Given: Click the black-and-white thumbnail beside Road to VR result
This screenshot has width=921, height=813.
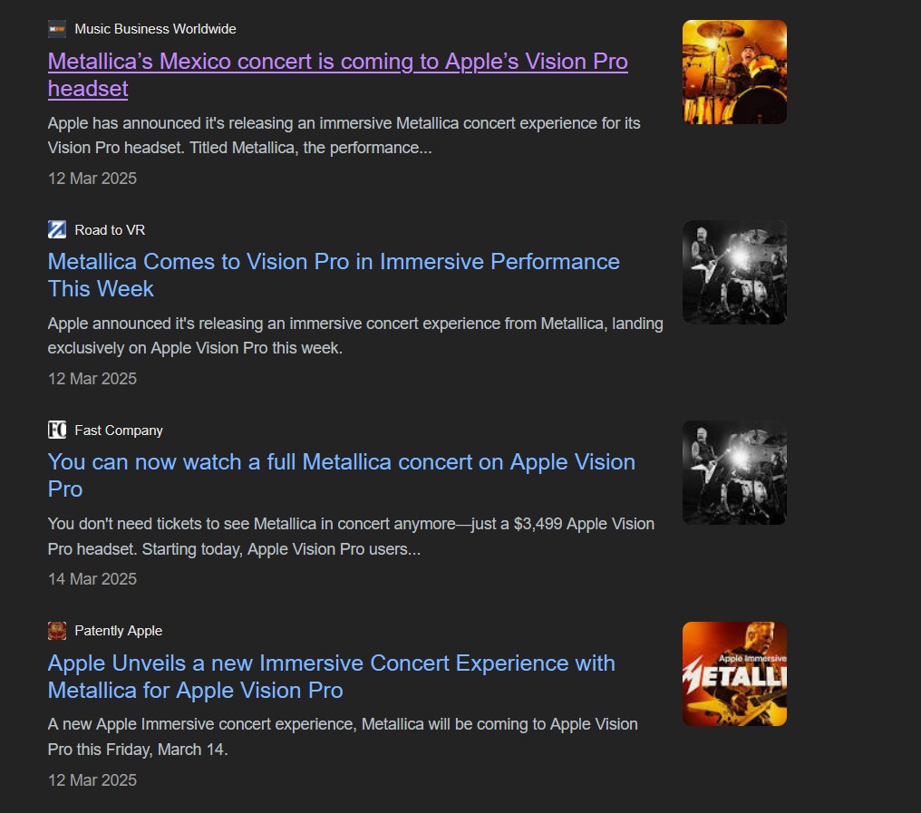Looking at the screenshot, I should (x=734, y=272).
